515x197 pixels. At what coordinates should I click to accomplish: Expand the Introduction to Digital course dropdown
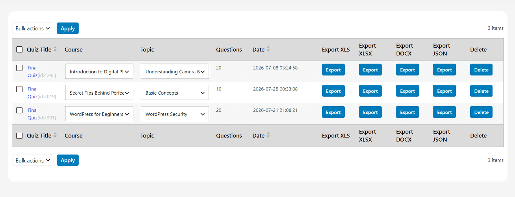click(x=99, y=71)
